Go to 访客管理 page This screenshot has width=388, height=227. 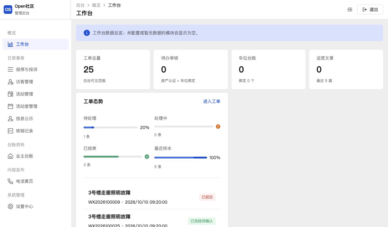(36, 82)
